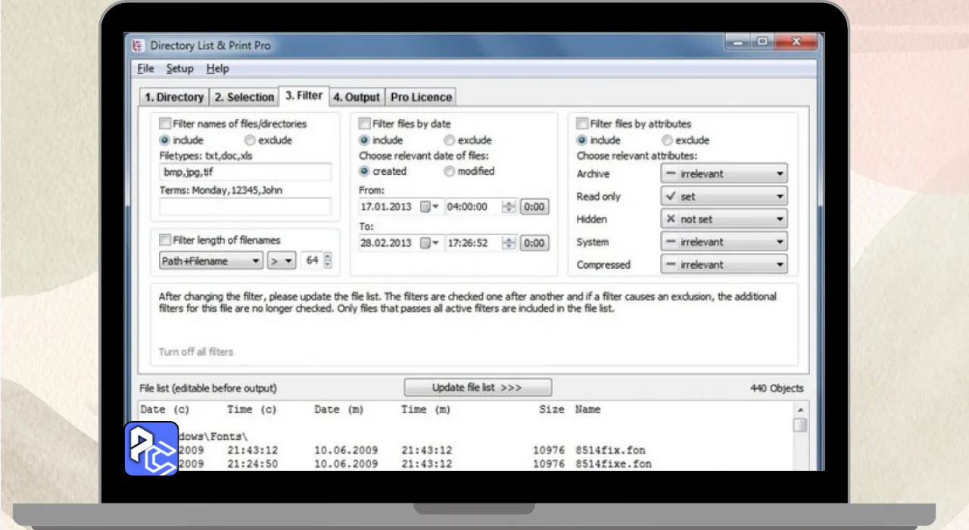This screenshot has width=969, height=530.
Task: Enable Filter files by date checkbox
Action: (365, 123)
